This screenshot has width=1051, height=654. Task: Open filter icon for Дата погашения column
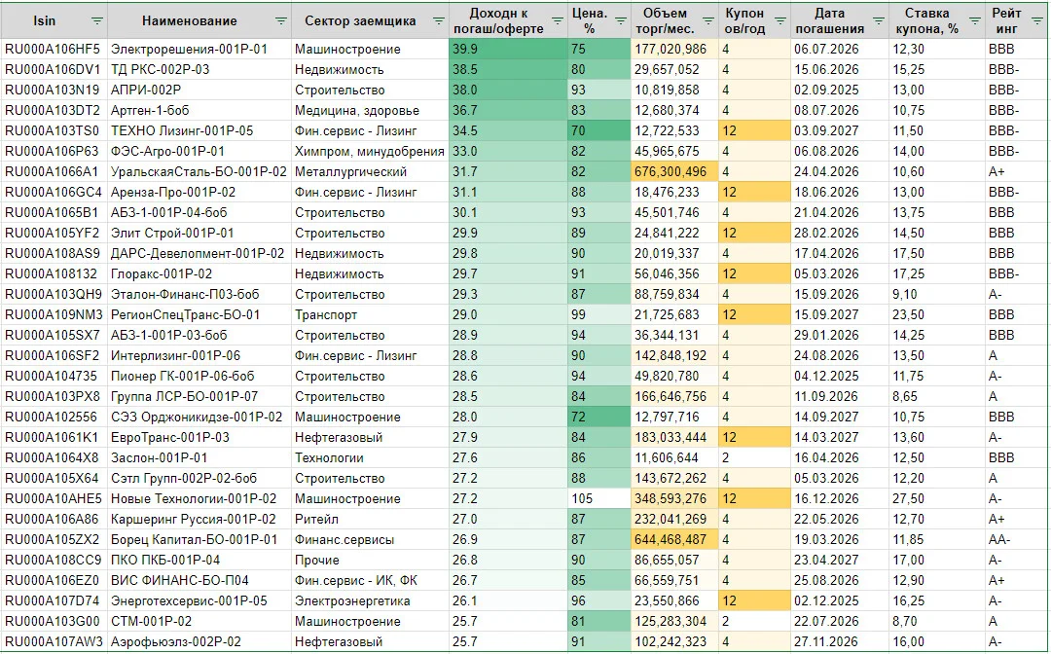[879, 21]
